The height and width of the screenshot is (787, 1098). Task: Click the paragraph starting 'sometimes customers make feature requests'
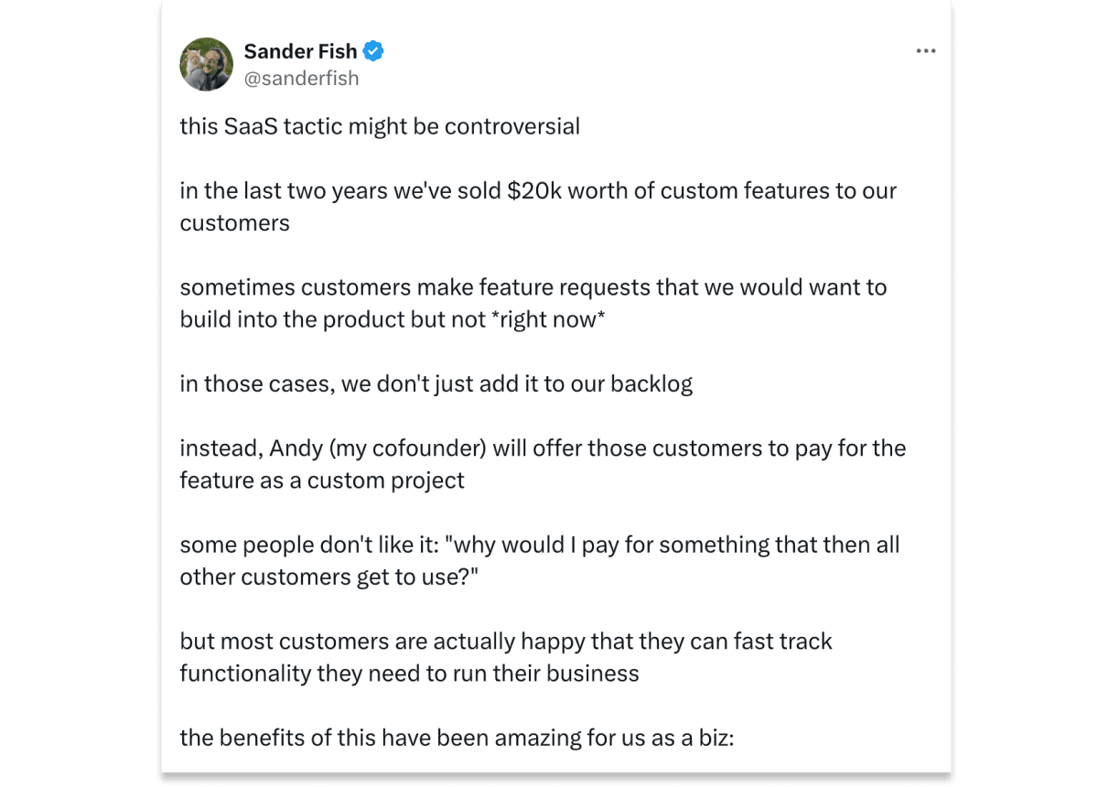[533, 303]
